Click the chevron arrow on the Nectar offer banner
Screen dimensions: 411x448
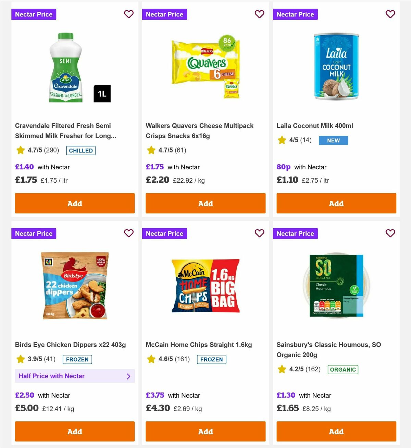pyautogui.click(x=128, y=376)
